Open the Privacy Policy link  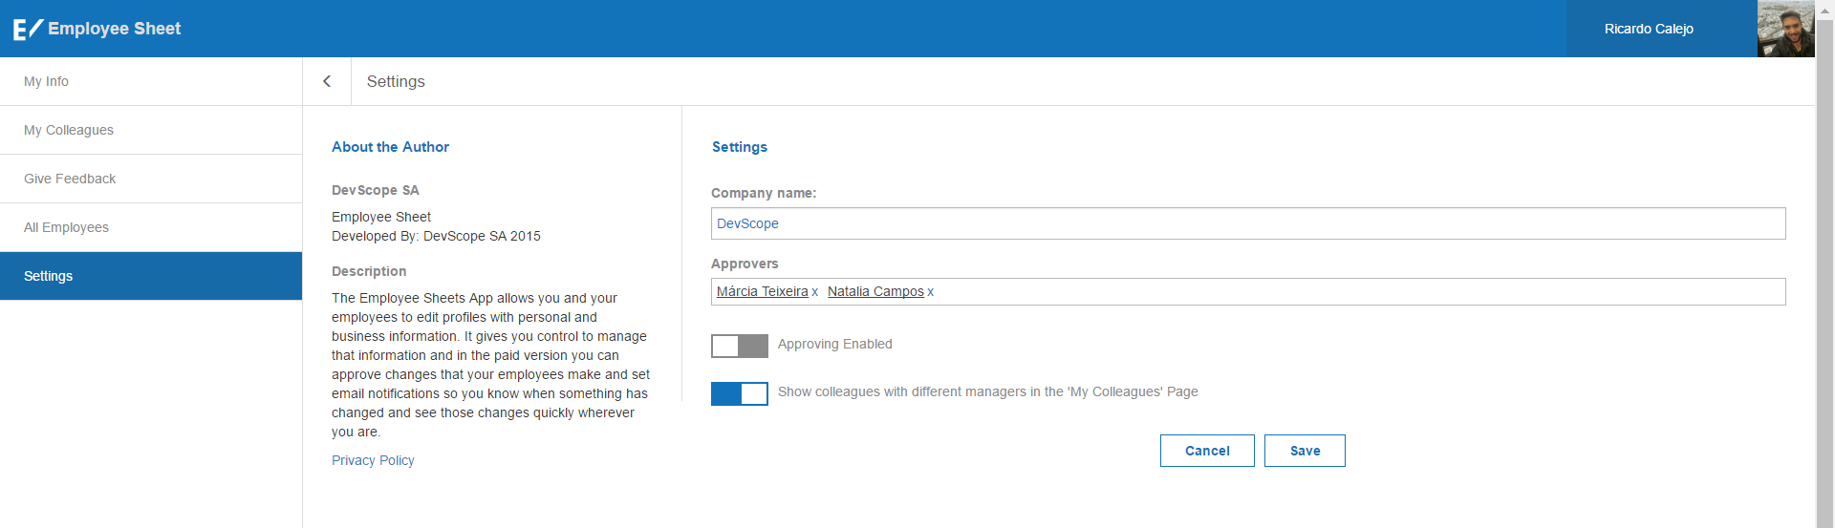373,460
